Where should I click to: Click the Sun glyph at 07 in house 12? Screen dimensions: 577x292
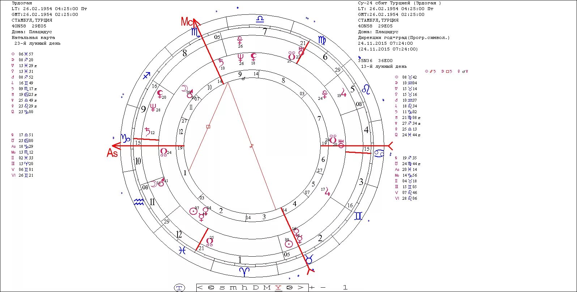pos(193,211)
